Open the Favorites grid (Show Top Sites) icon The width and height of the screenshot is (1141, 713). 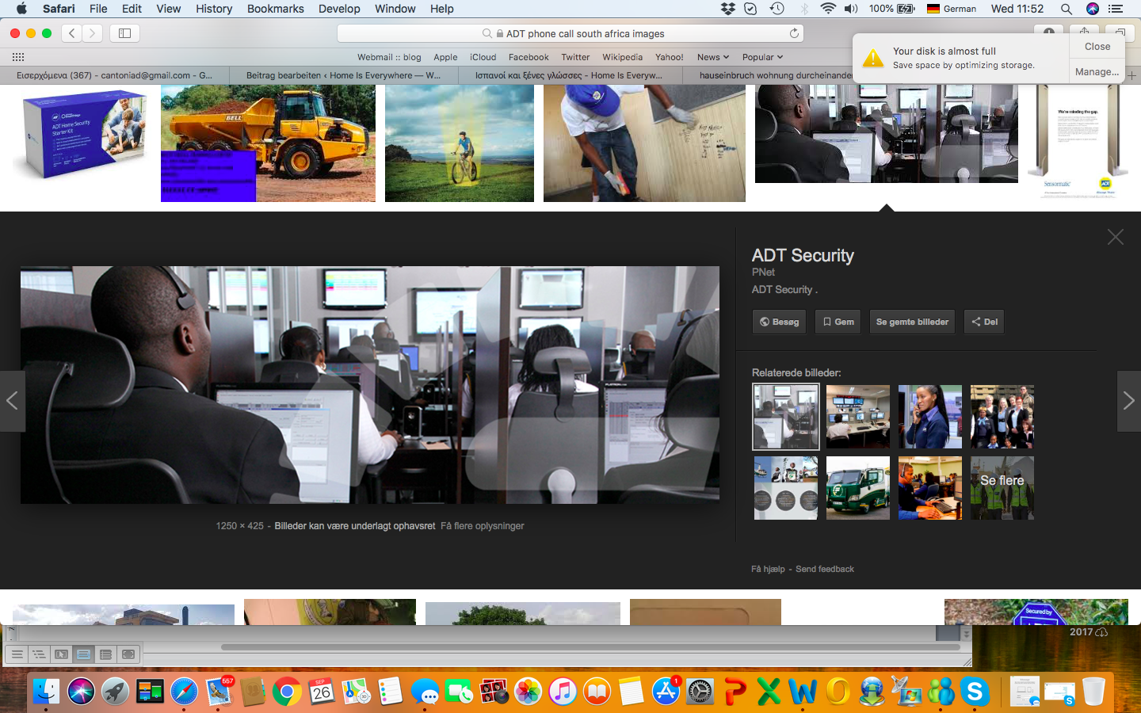[x=18, y=57]
